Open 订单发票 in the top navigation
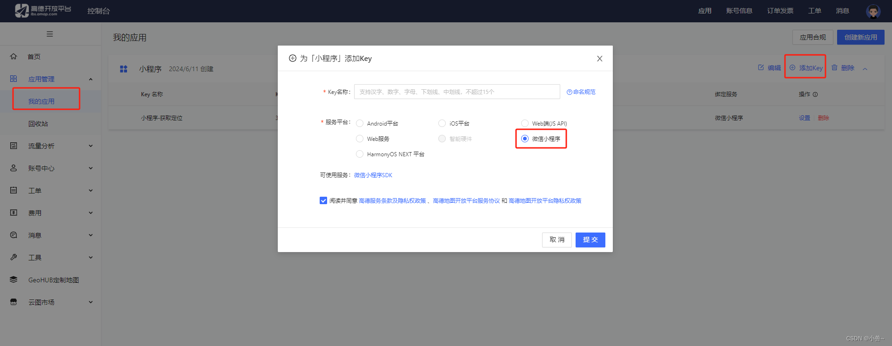The height and width of the screenshot is (346, 892). pyautogui.click(x=780, y=11)
